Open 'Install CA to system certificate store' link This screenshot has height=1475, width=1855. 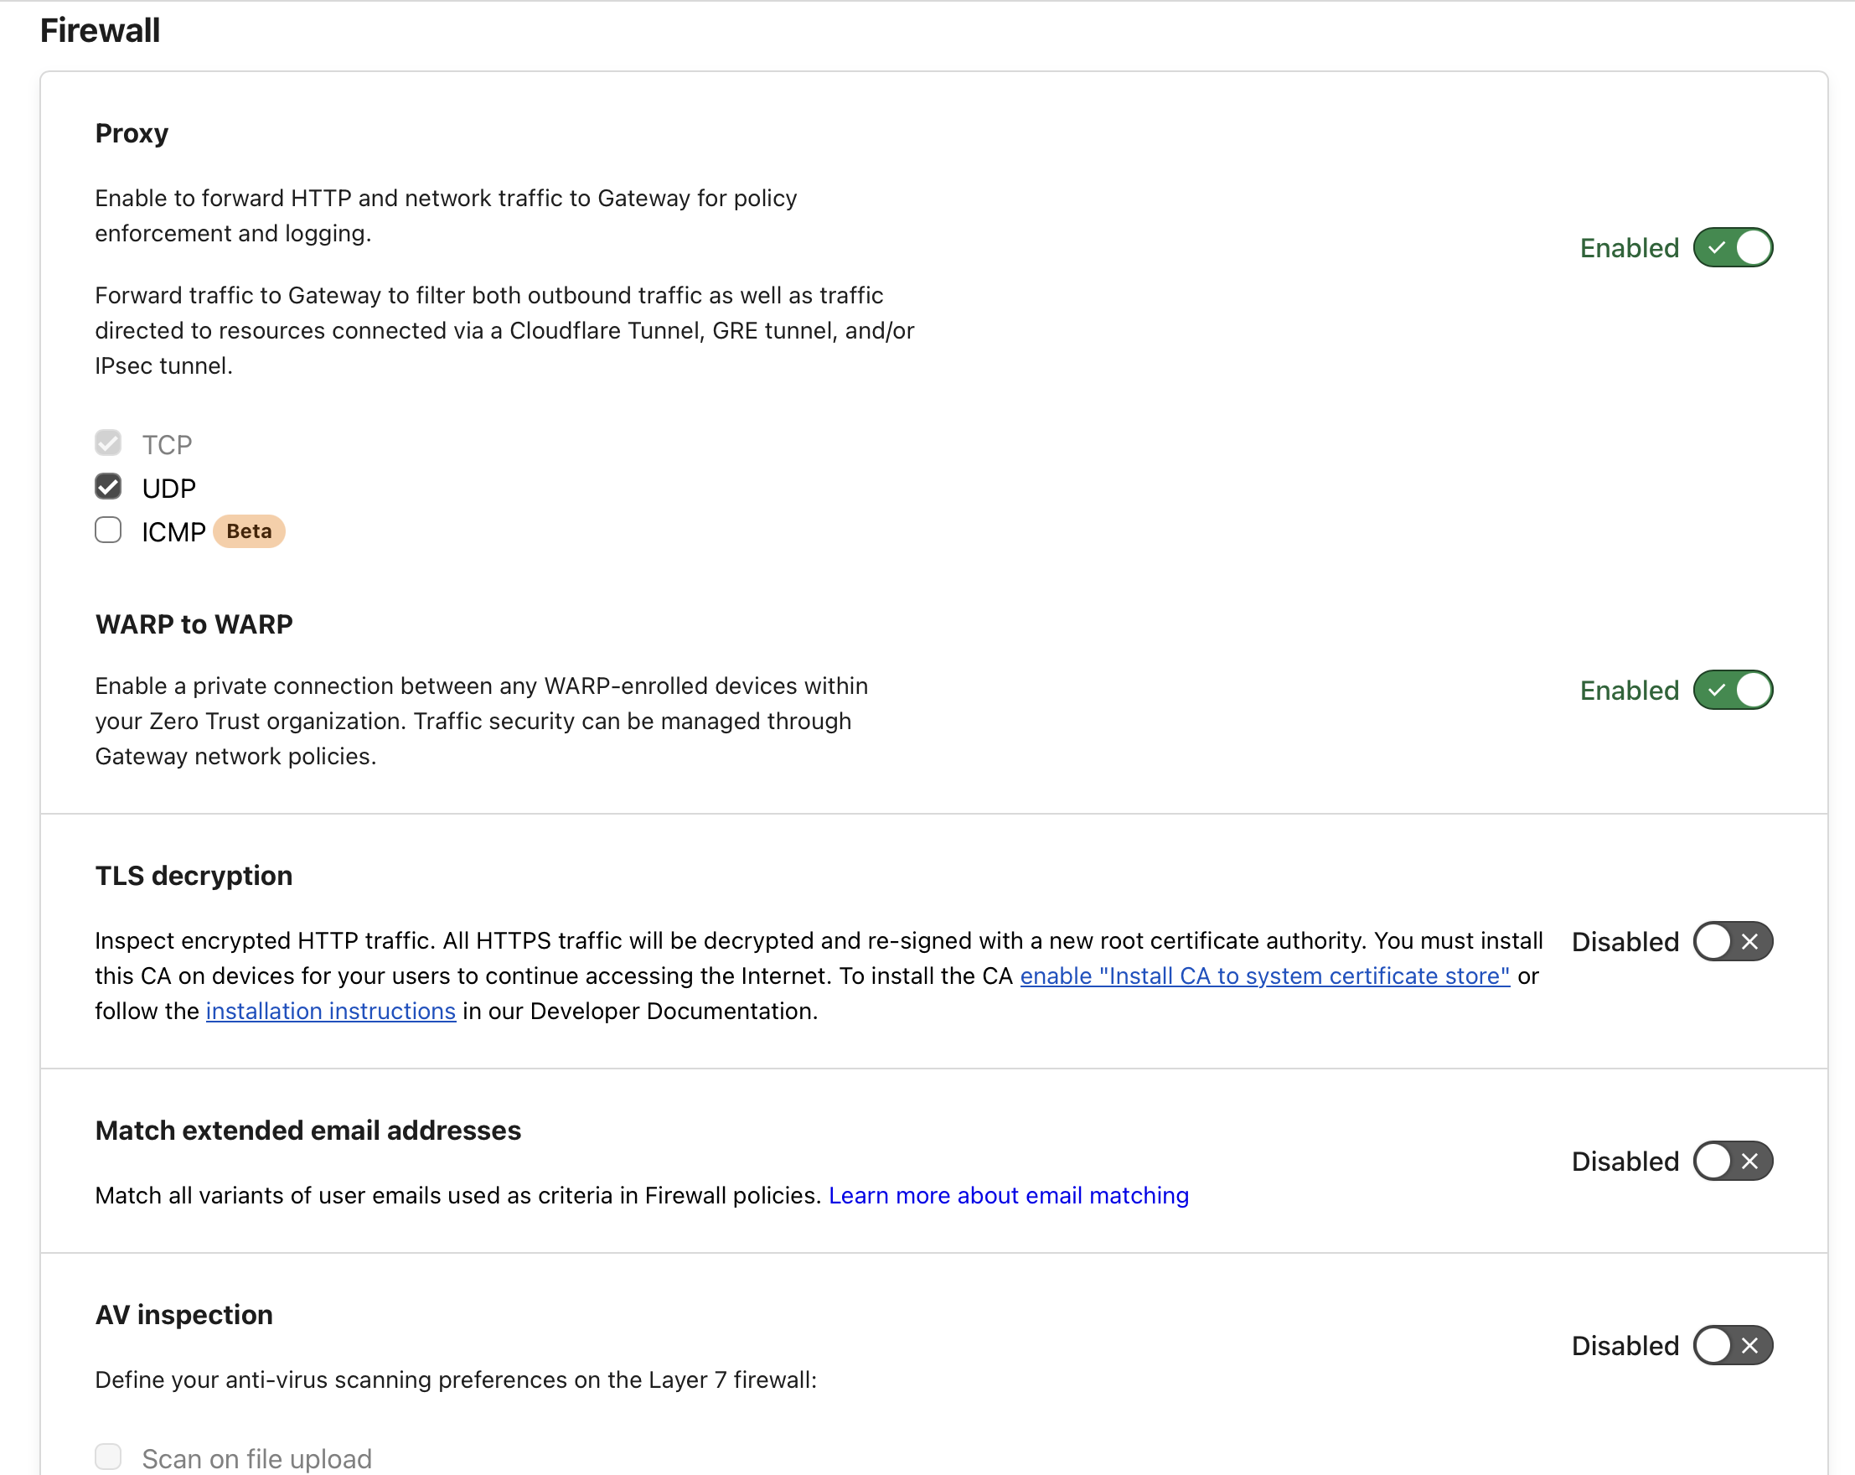[x=1265, y=976]
